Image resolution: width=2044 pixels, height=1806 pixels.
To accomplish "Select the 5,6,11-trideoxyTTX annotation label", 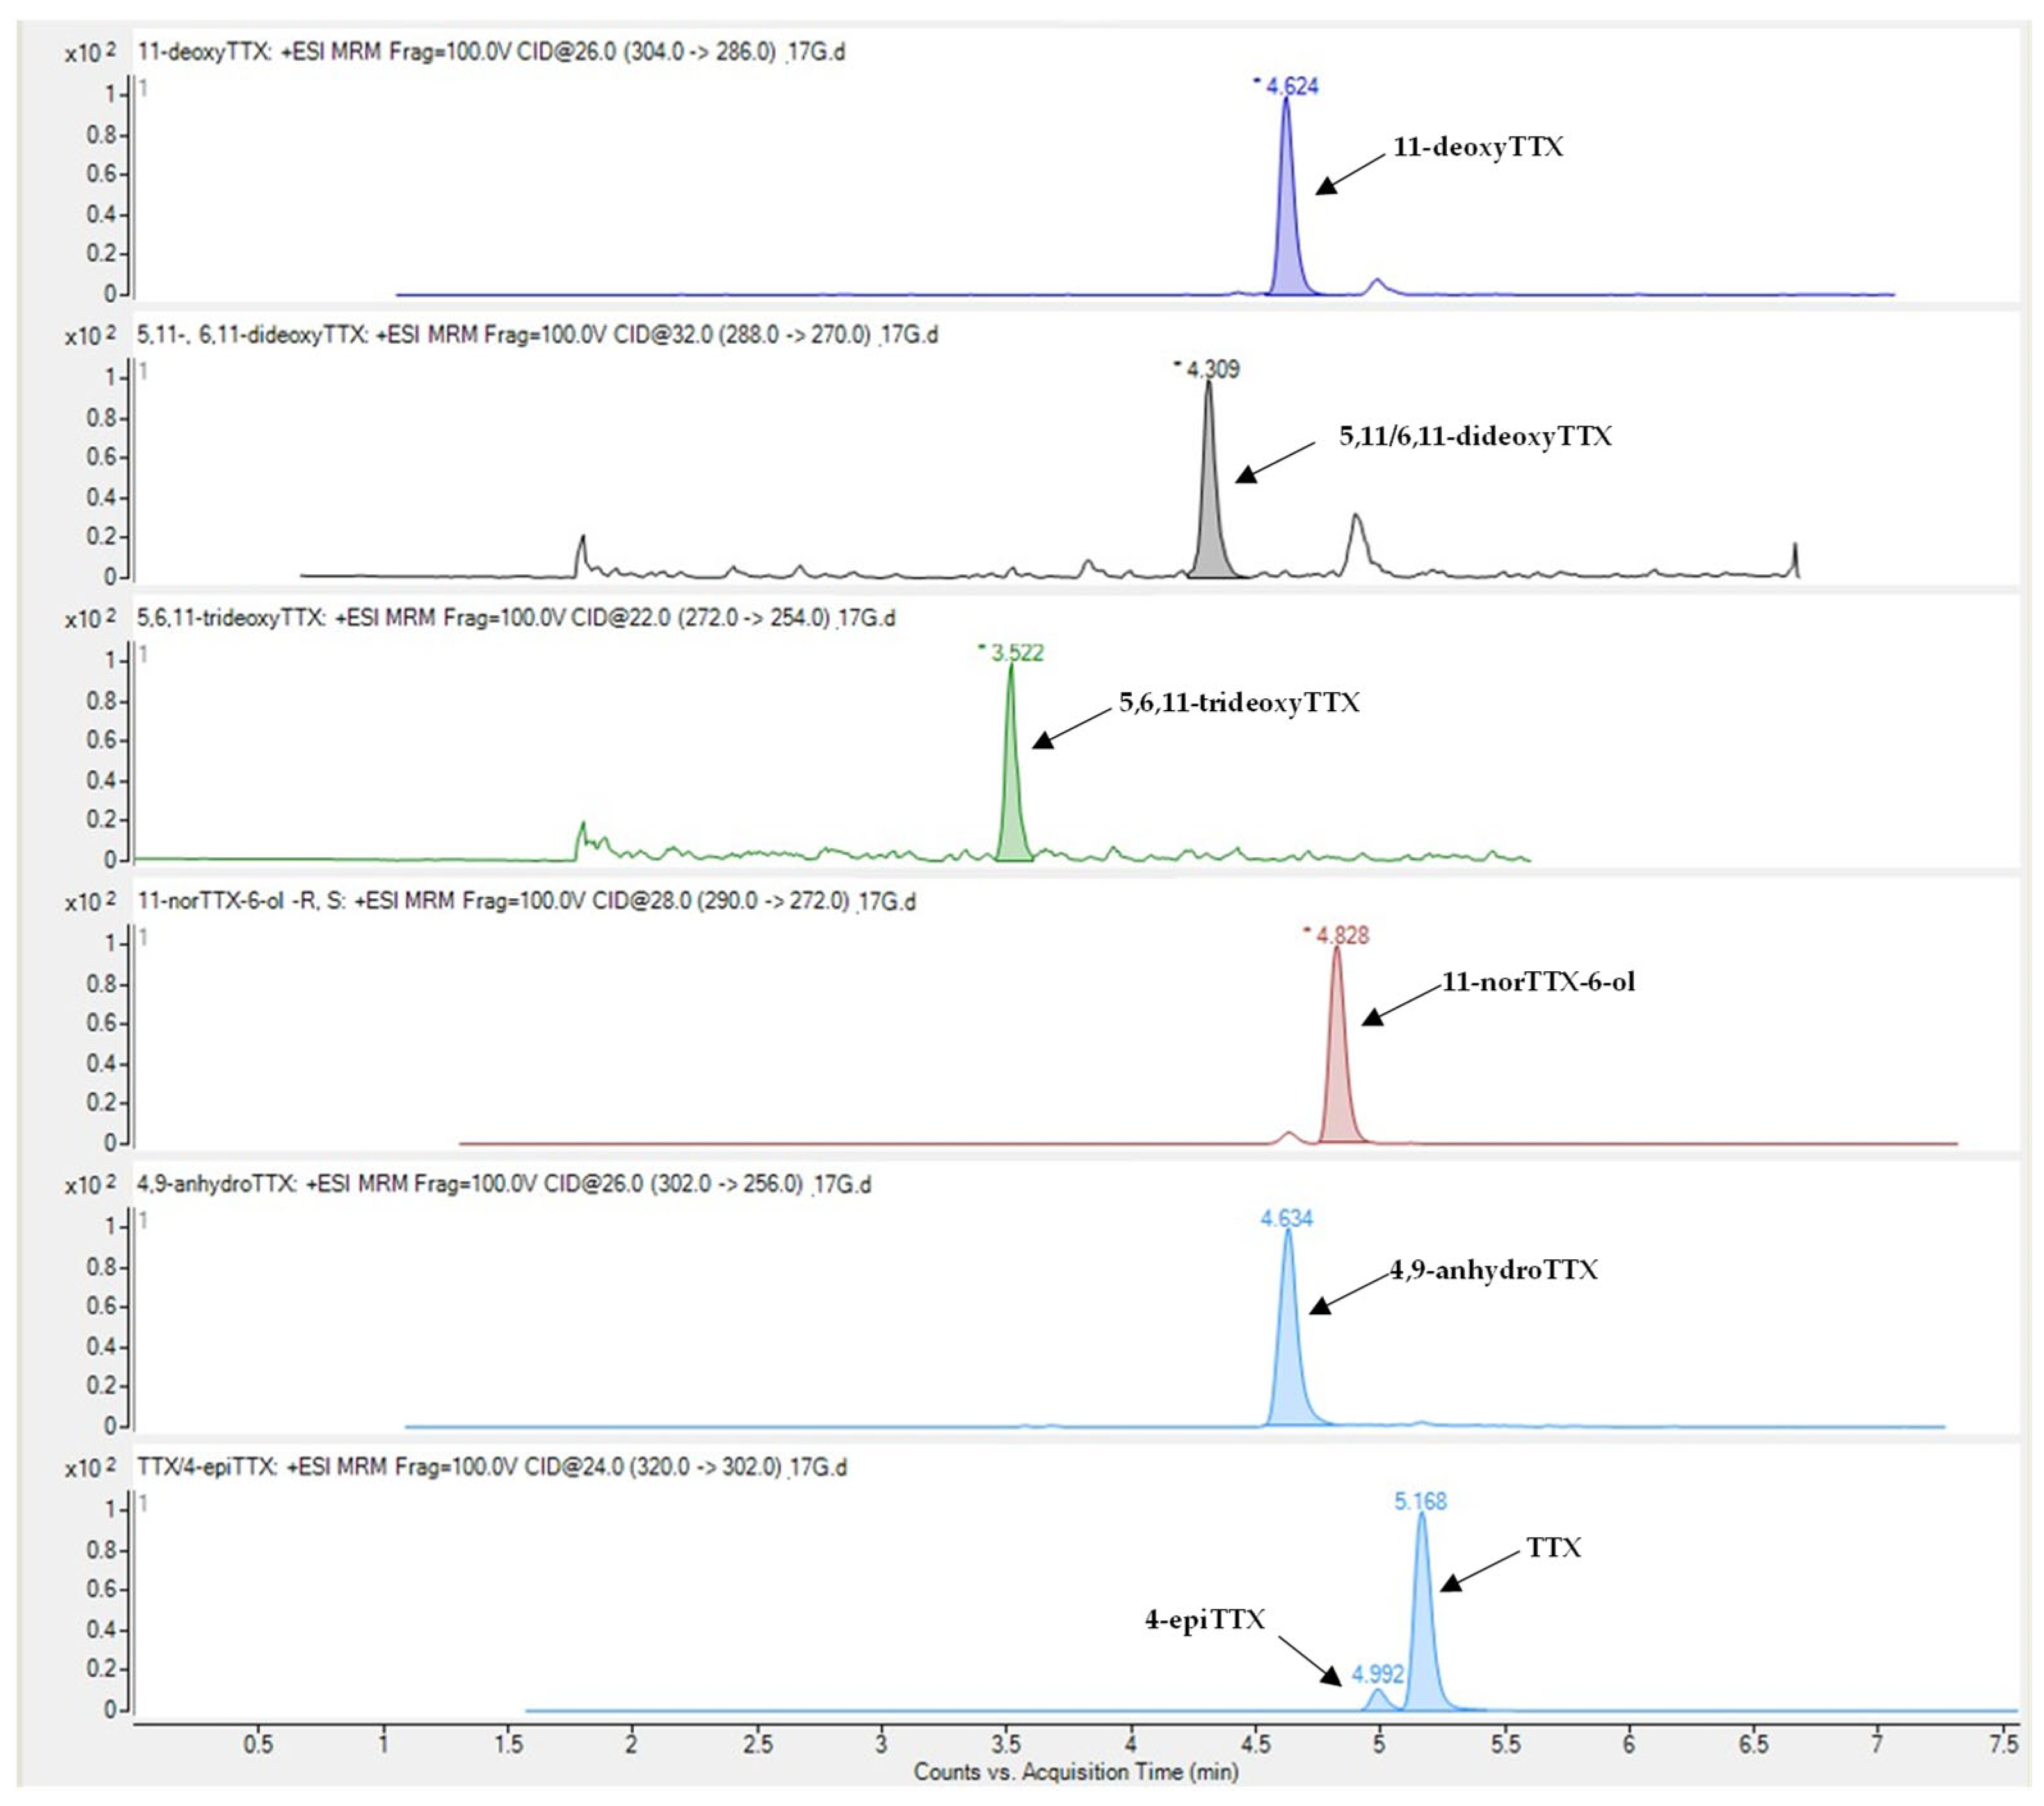I will tap(1239, 703).
